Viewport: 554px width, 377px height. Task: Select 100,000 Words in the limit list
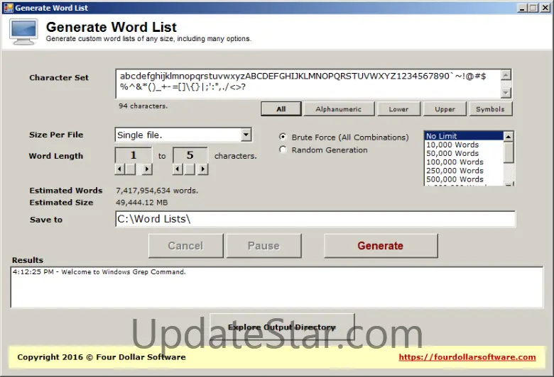pyautogui.click(x=464, y=162)
